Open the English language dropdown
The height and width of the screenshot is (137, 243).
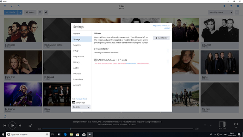pyautogui.click(x=81, y=107)
